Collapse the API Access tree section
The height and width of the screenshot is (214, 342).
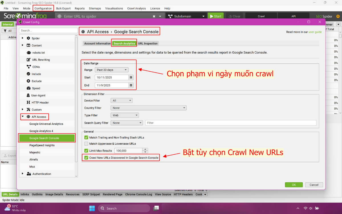(x=23, y=117)
